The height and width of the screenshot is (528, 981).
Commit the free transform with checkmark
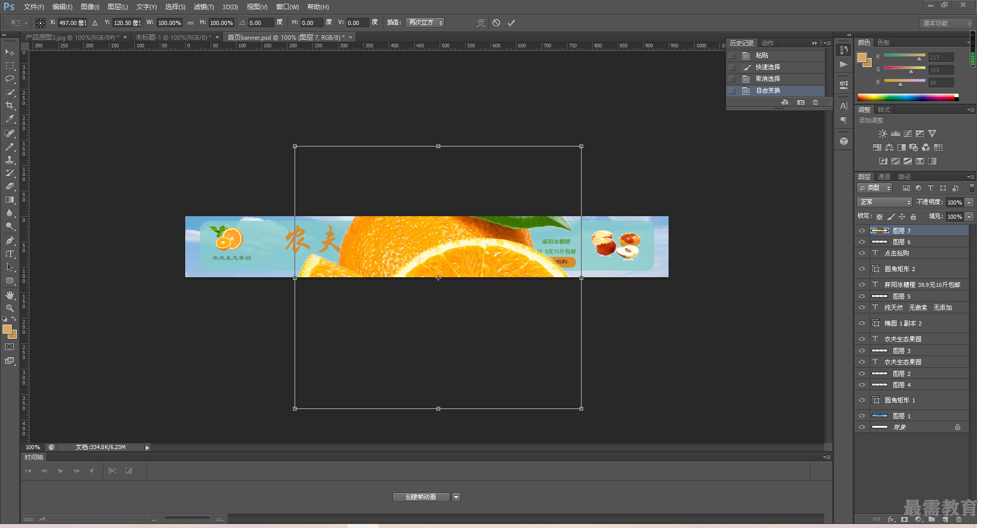tap(511, 23)
